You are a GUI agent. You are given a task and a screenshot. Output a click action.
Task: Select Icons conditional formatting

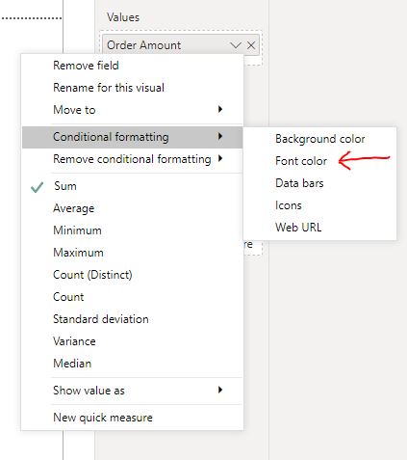coord(319,205)
